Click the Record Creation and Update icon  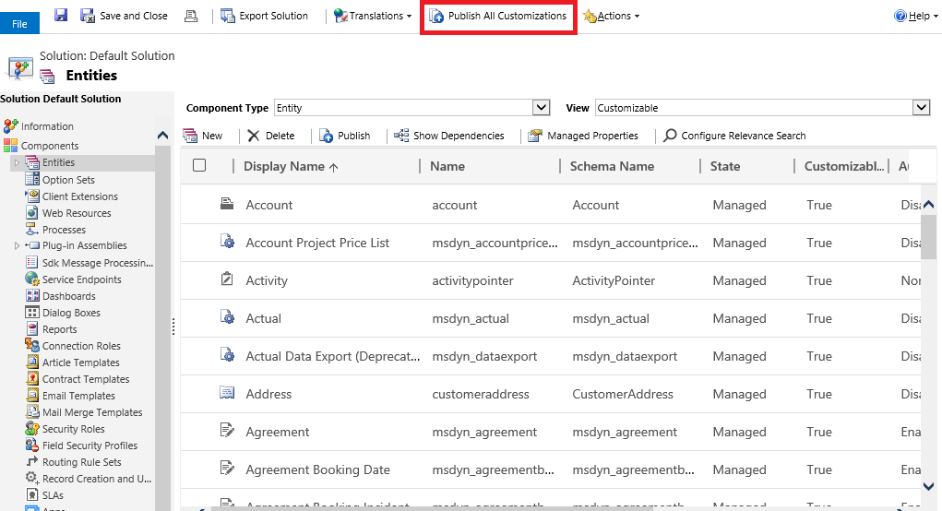(x=32, y=478)
